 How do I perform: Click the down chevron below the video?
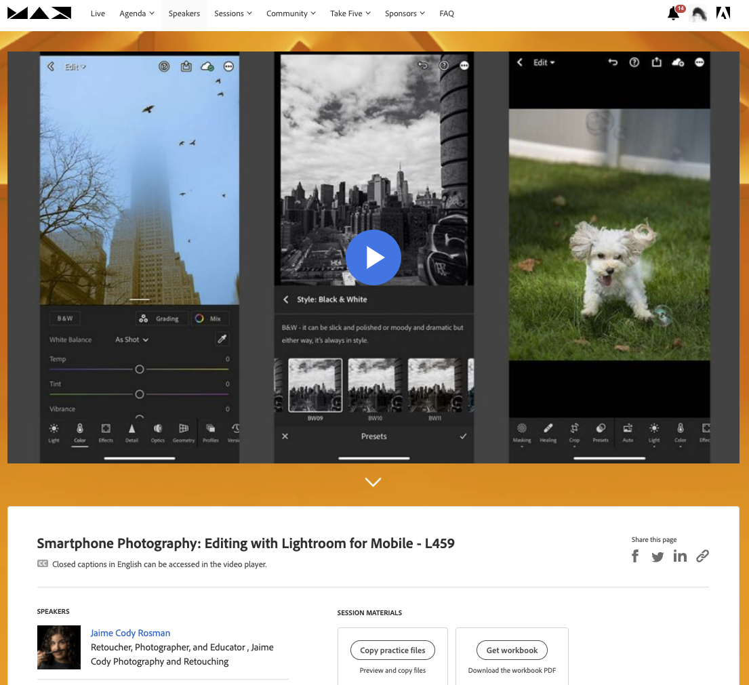point(373,482)
